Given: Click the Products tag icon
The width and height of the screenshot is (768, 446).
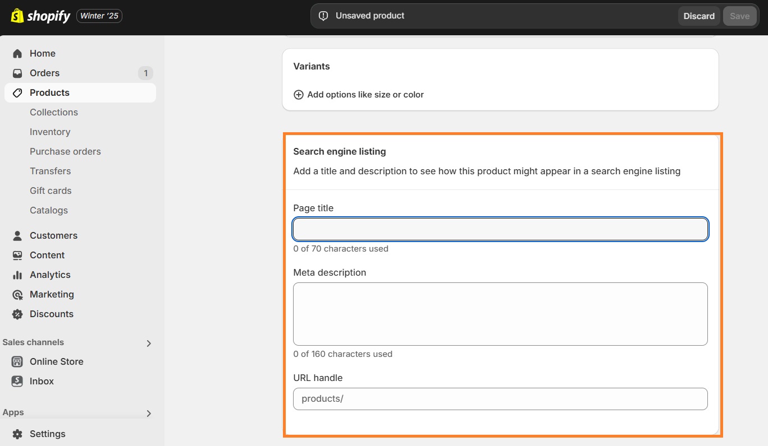Looking at the screenshot, I should point(18,92).
